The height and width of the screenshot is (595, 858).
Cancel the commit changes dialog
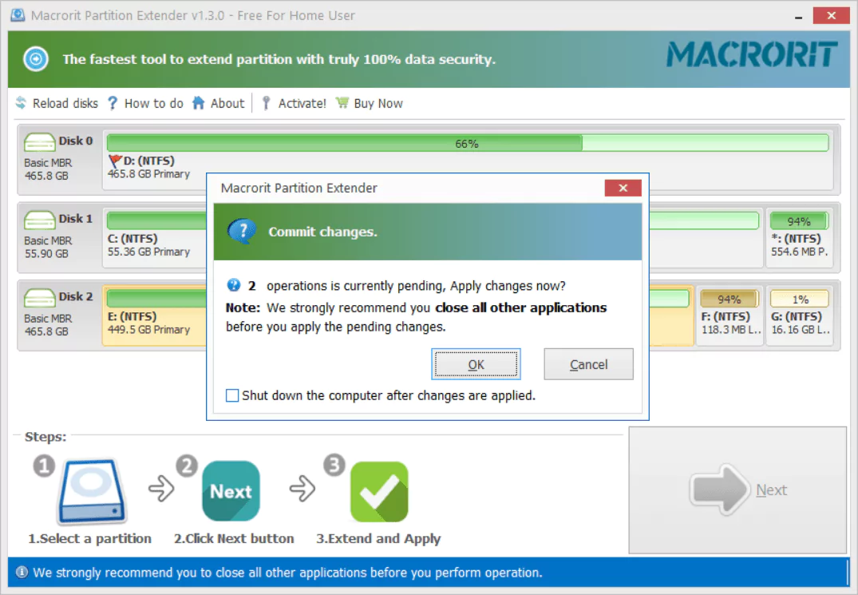point(588,364)
